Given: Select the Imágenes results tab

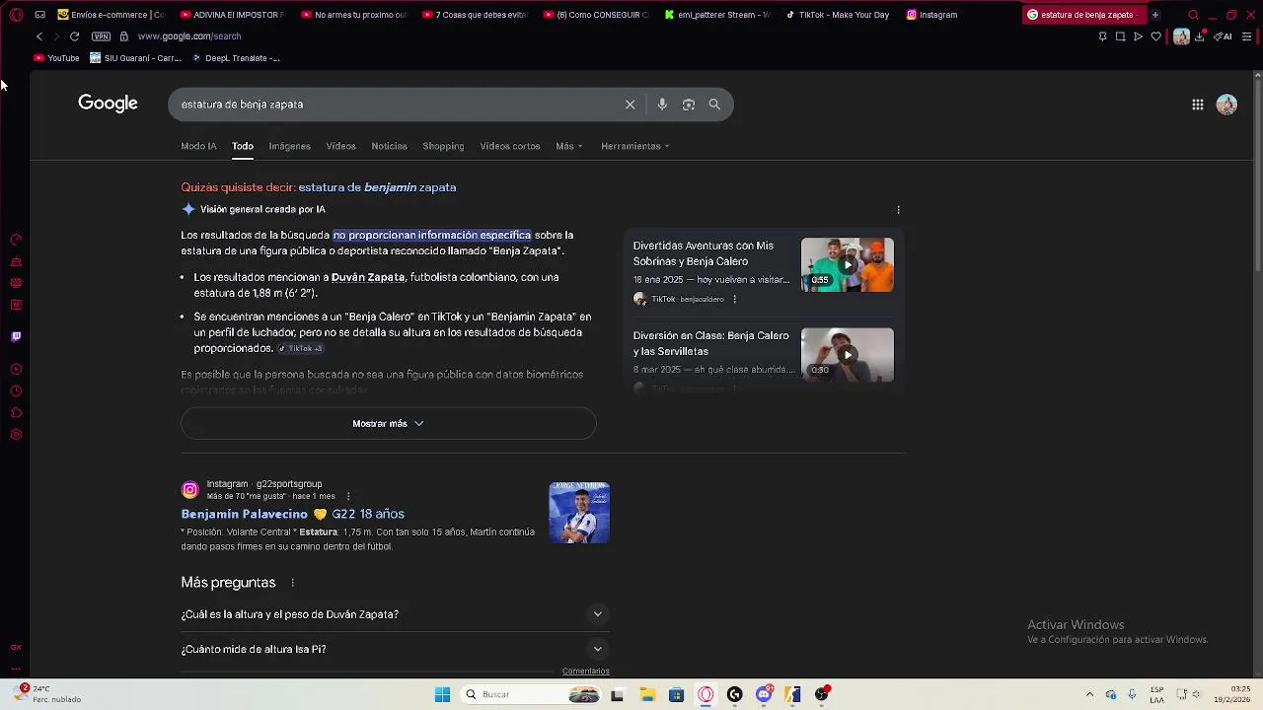Looking at the screenshot, I should point(289,146).
